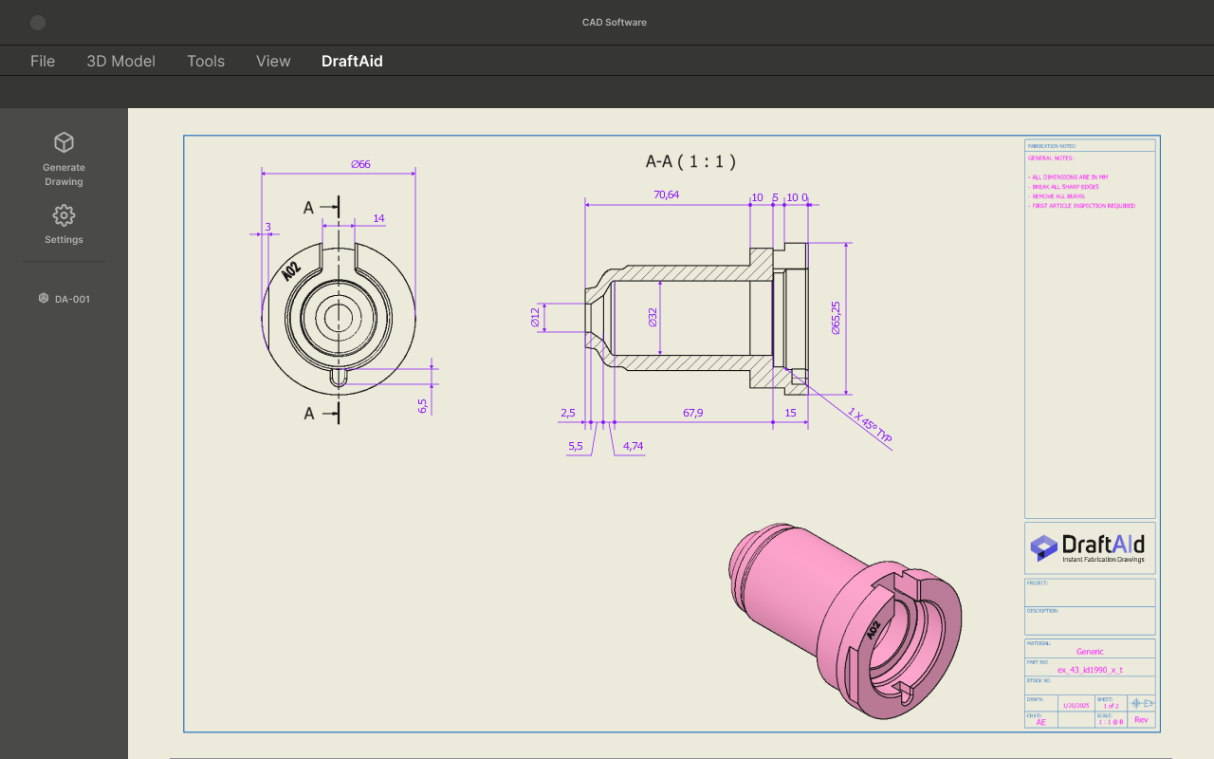The image size is (1214, 759).
Task: Select the ALL DIMENSIONS ARE IN MM note
Action: pyautogui.click(x=1069, y=177)
